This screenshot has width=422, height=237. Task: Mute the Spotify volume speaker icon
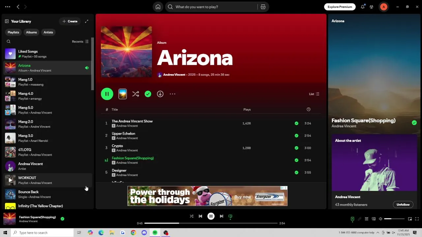click(380, 219)
